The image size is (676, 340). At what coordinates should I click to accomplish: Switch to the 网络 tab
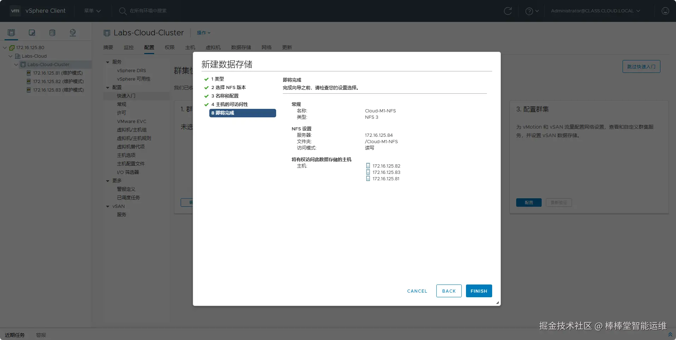pos(267,47)
